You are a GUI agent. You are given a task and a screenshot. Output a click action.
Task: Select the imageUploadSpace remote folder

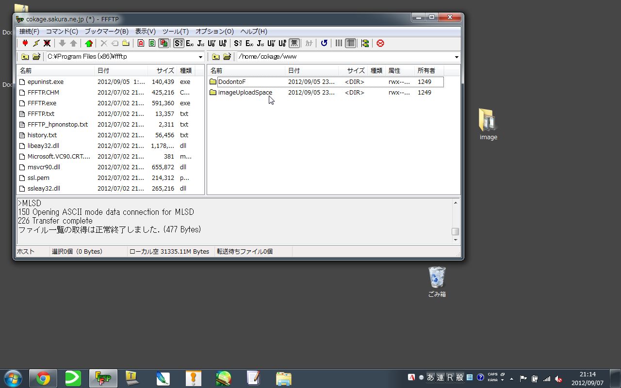245,93
